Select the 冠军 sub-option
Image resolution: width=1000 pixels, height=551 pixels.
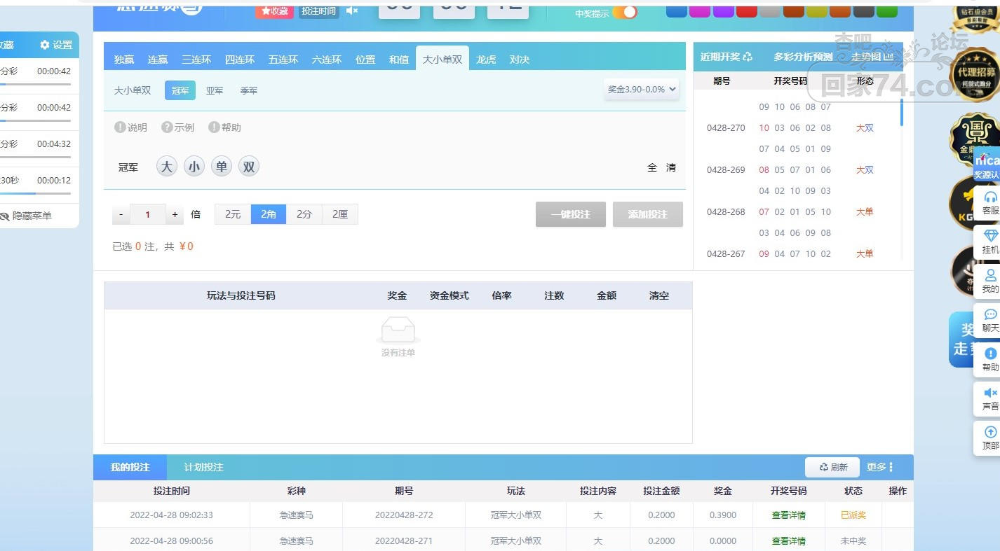point(180,90)
